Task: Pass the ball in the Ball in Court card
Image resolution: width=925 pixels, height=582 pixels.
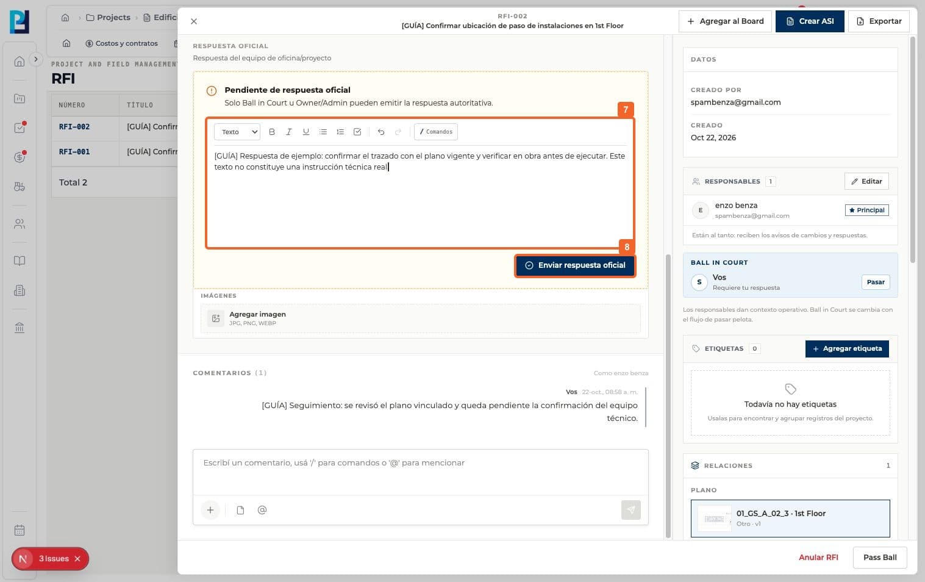Action: (x=876, y=282)
